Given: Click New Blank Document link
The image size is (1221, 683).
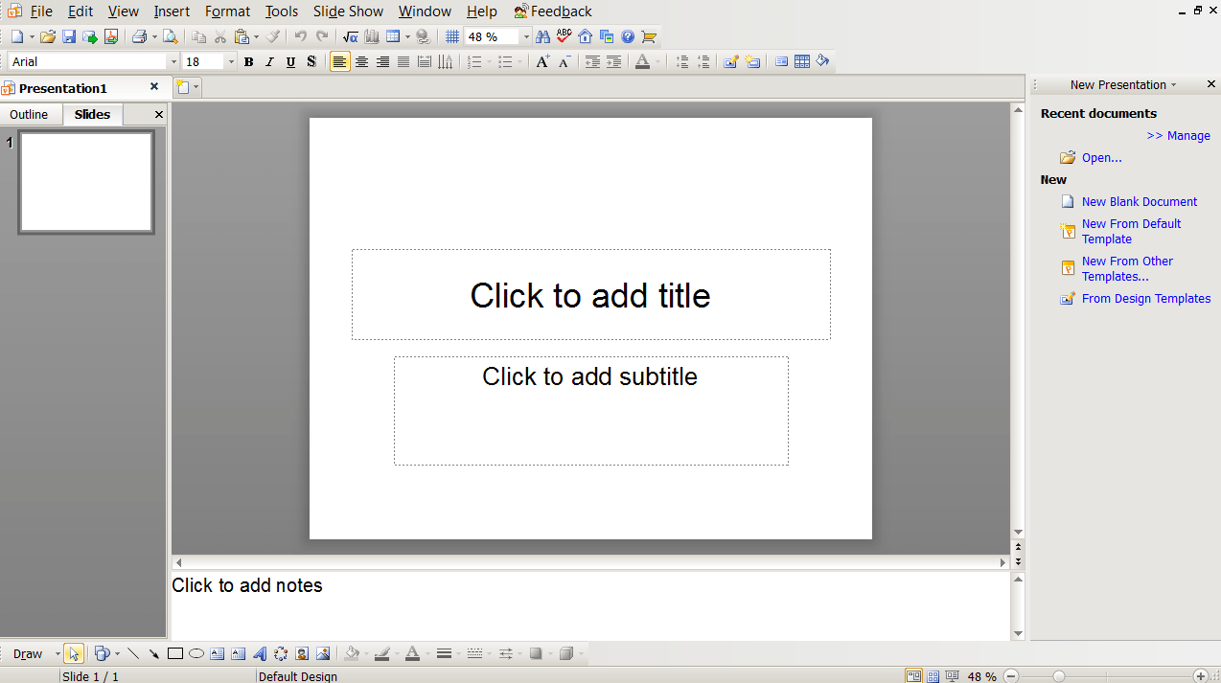Looking at the screenshot, I should coord(1140,202).
